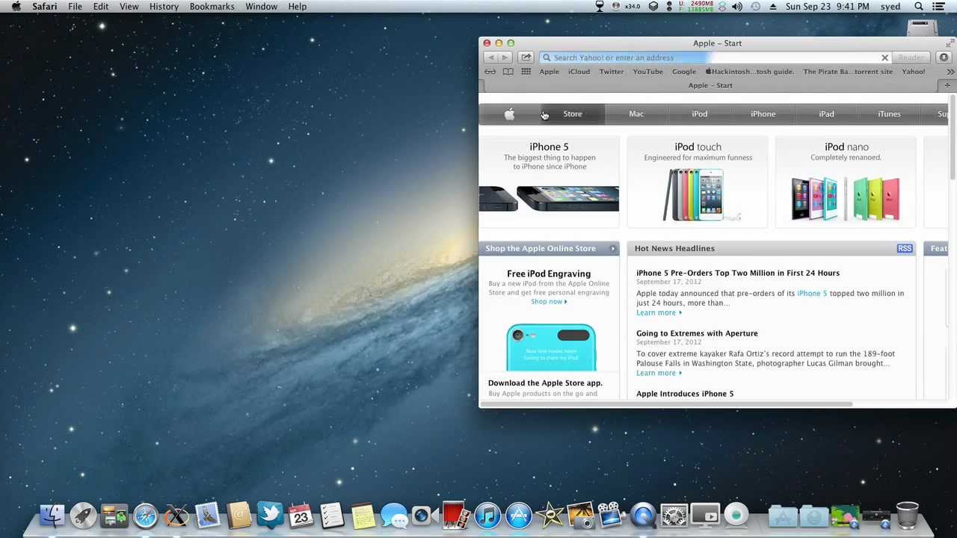Open the Apple menu
Screen dimensions: 957x538
[x=16, y=7]
